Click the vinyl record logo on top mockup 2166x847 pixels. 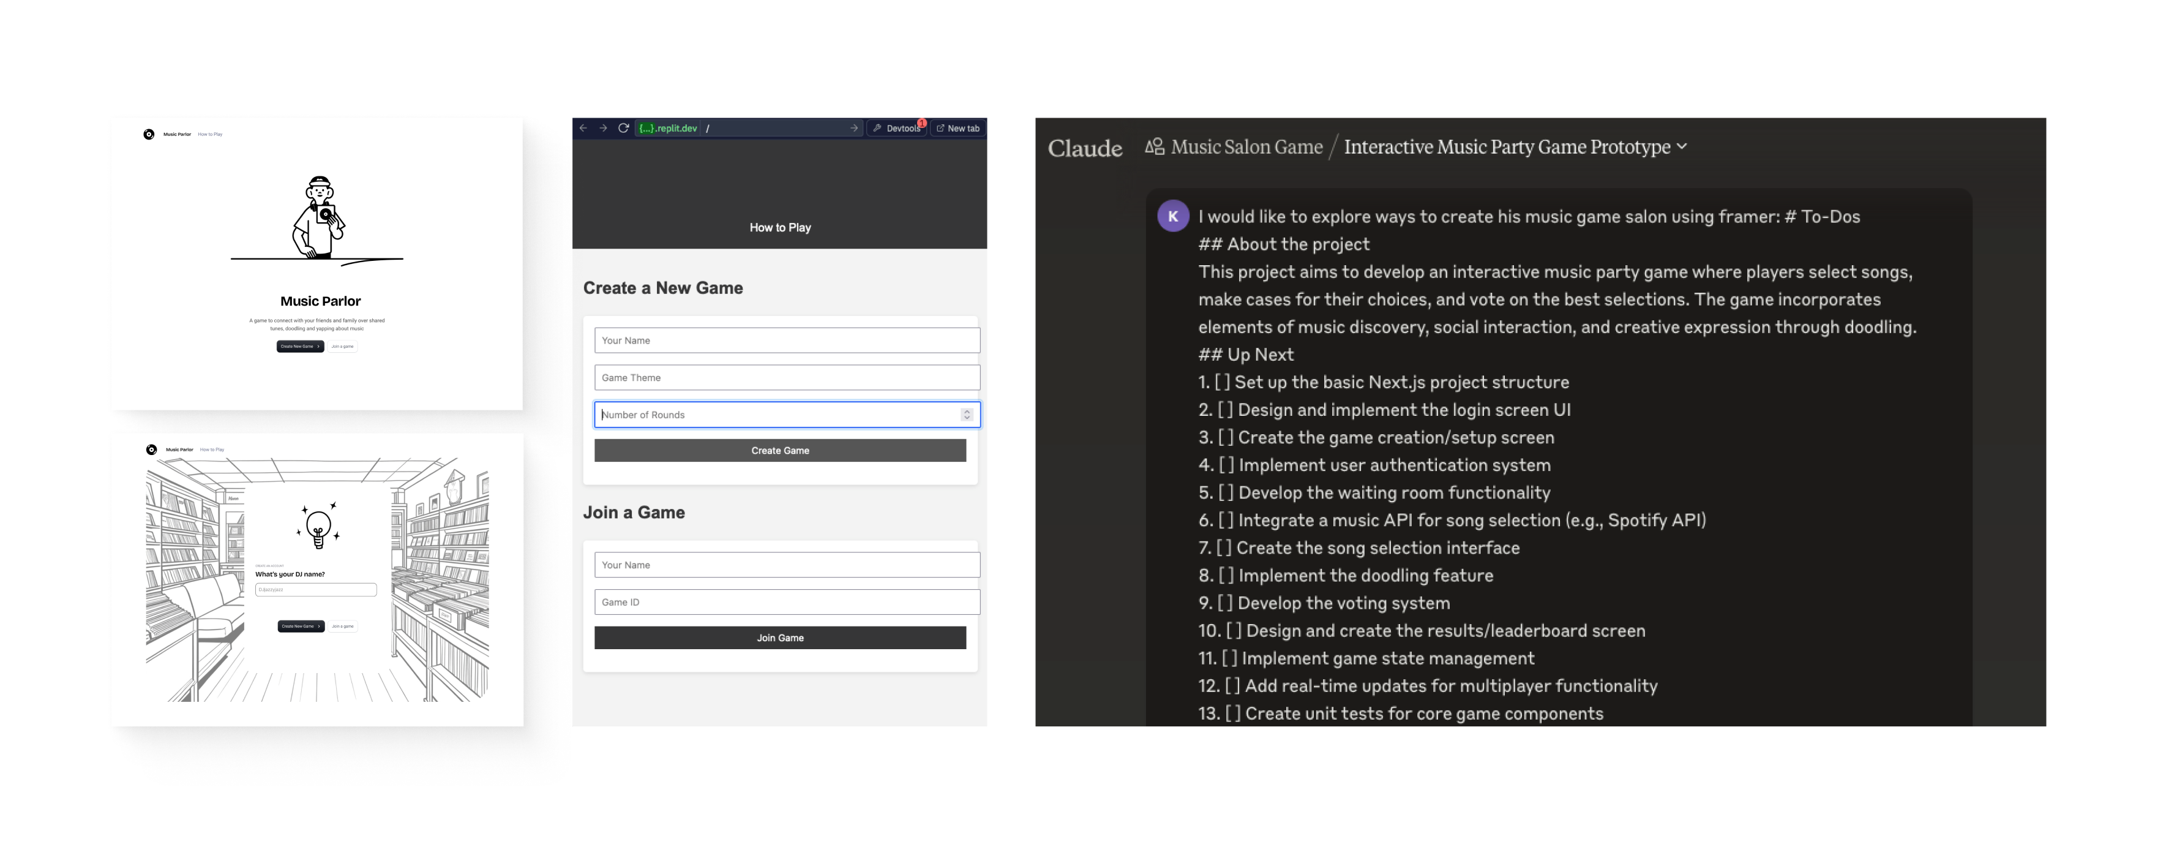tap(149, 134)
